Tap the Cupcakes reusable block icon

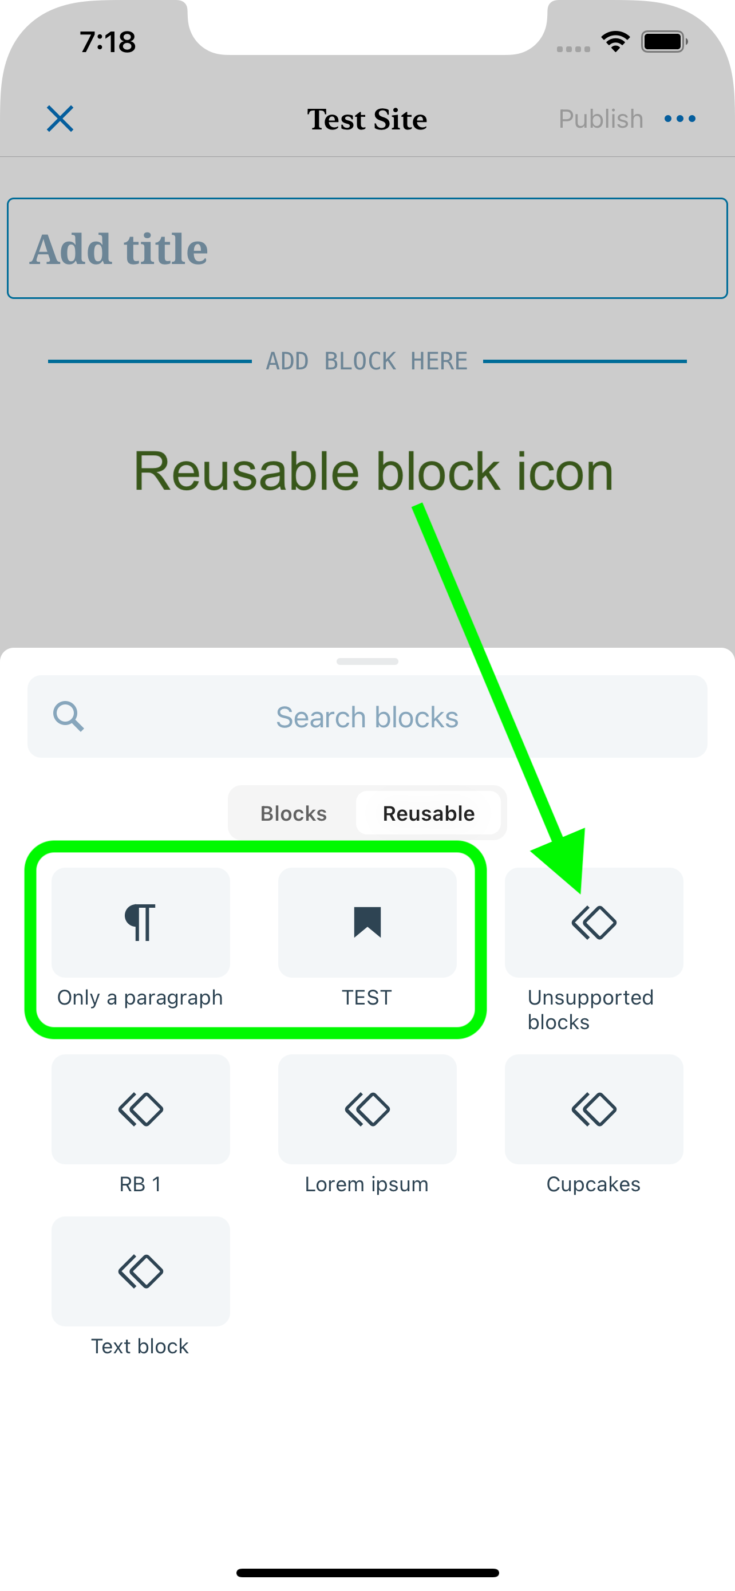594,1109
